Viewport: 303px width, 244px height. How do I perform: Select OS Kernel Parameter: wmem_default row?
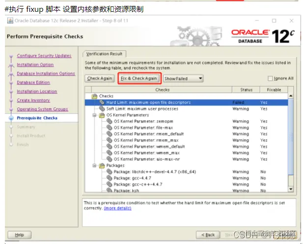point(186,147)
